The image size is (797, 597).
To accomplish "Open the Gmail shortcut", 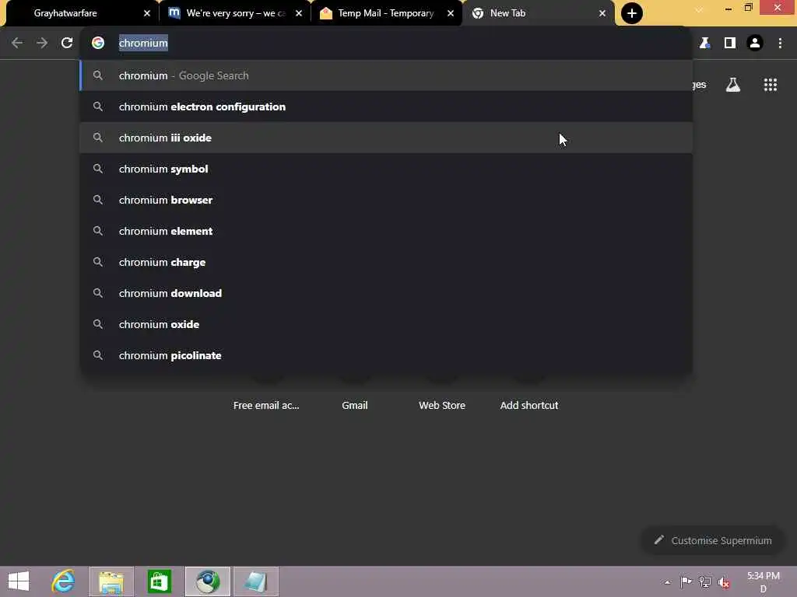I will click(x=354, y=405).
